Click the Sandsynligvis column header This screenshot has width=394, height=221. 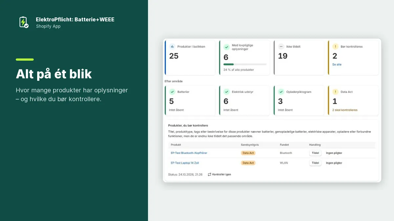[250, 145]
